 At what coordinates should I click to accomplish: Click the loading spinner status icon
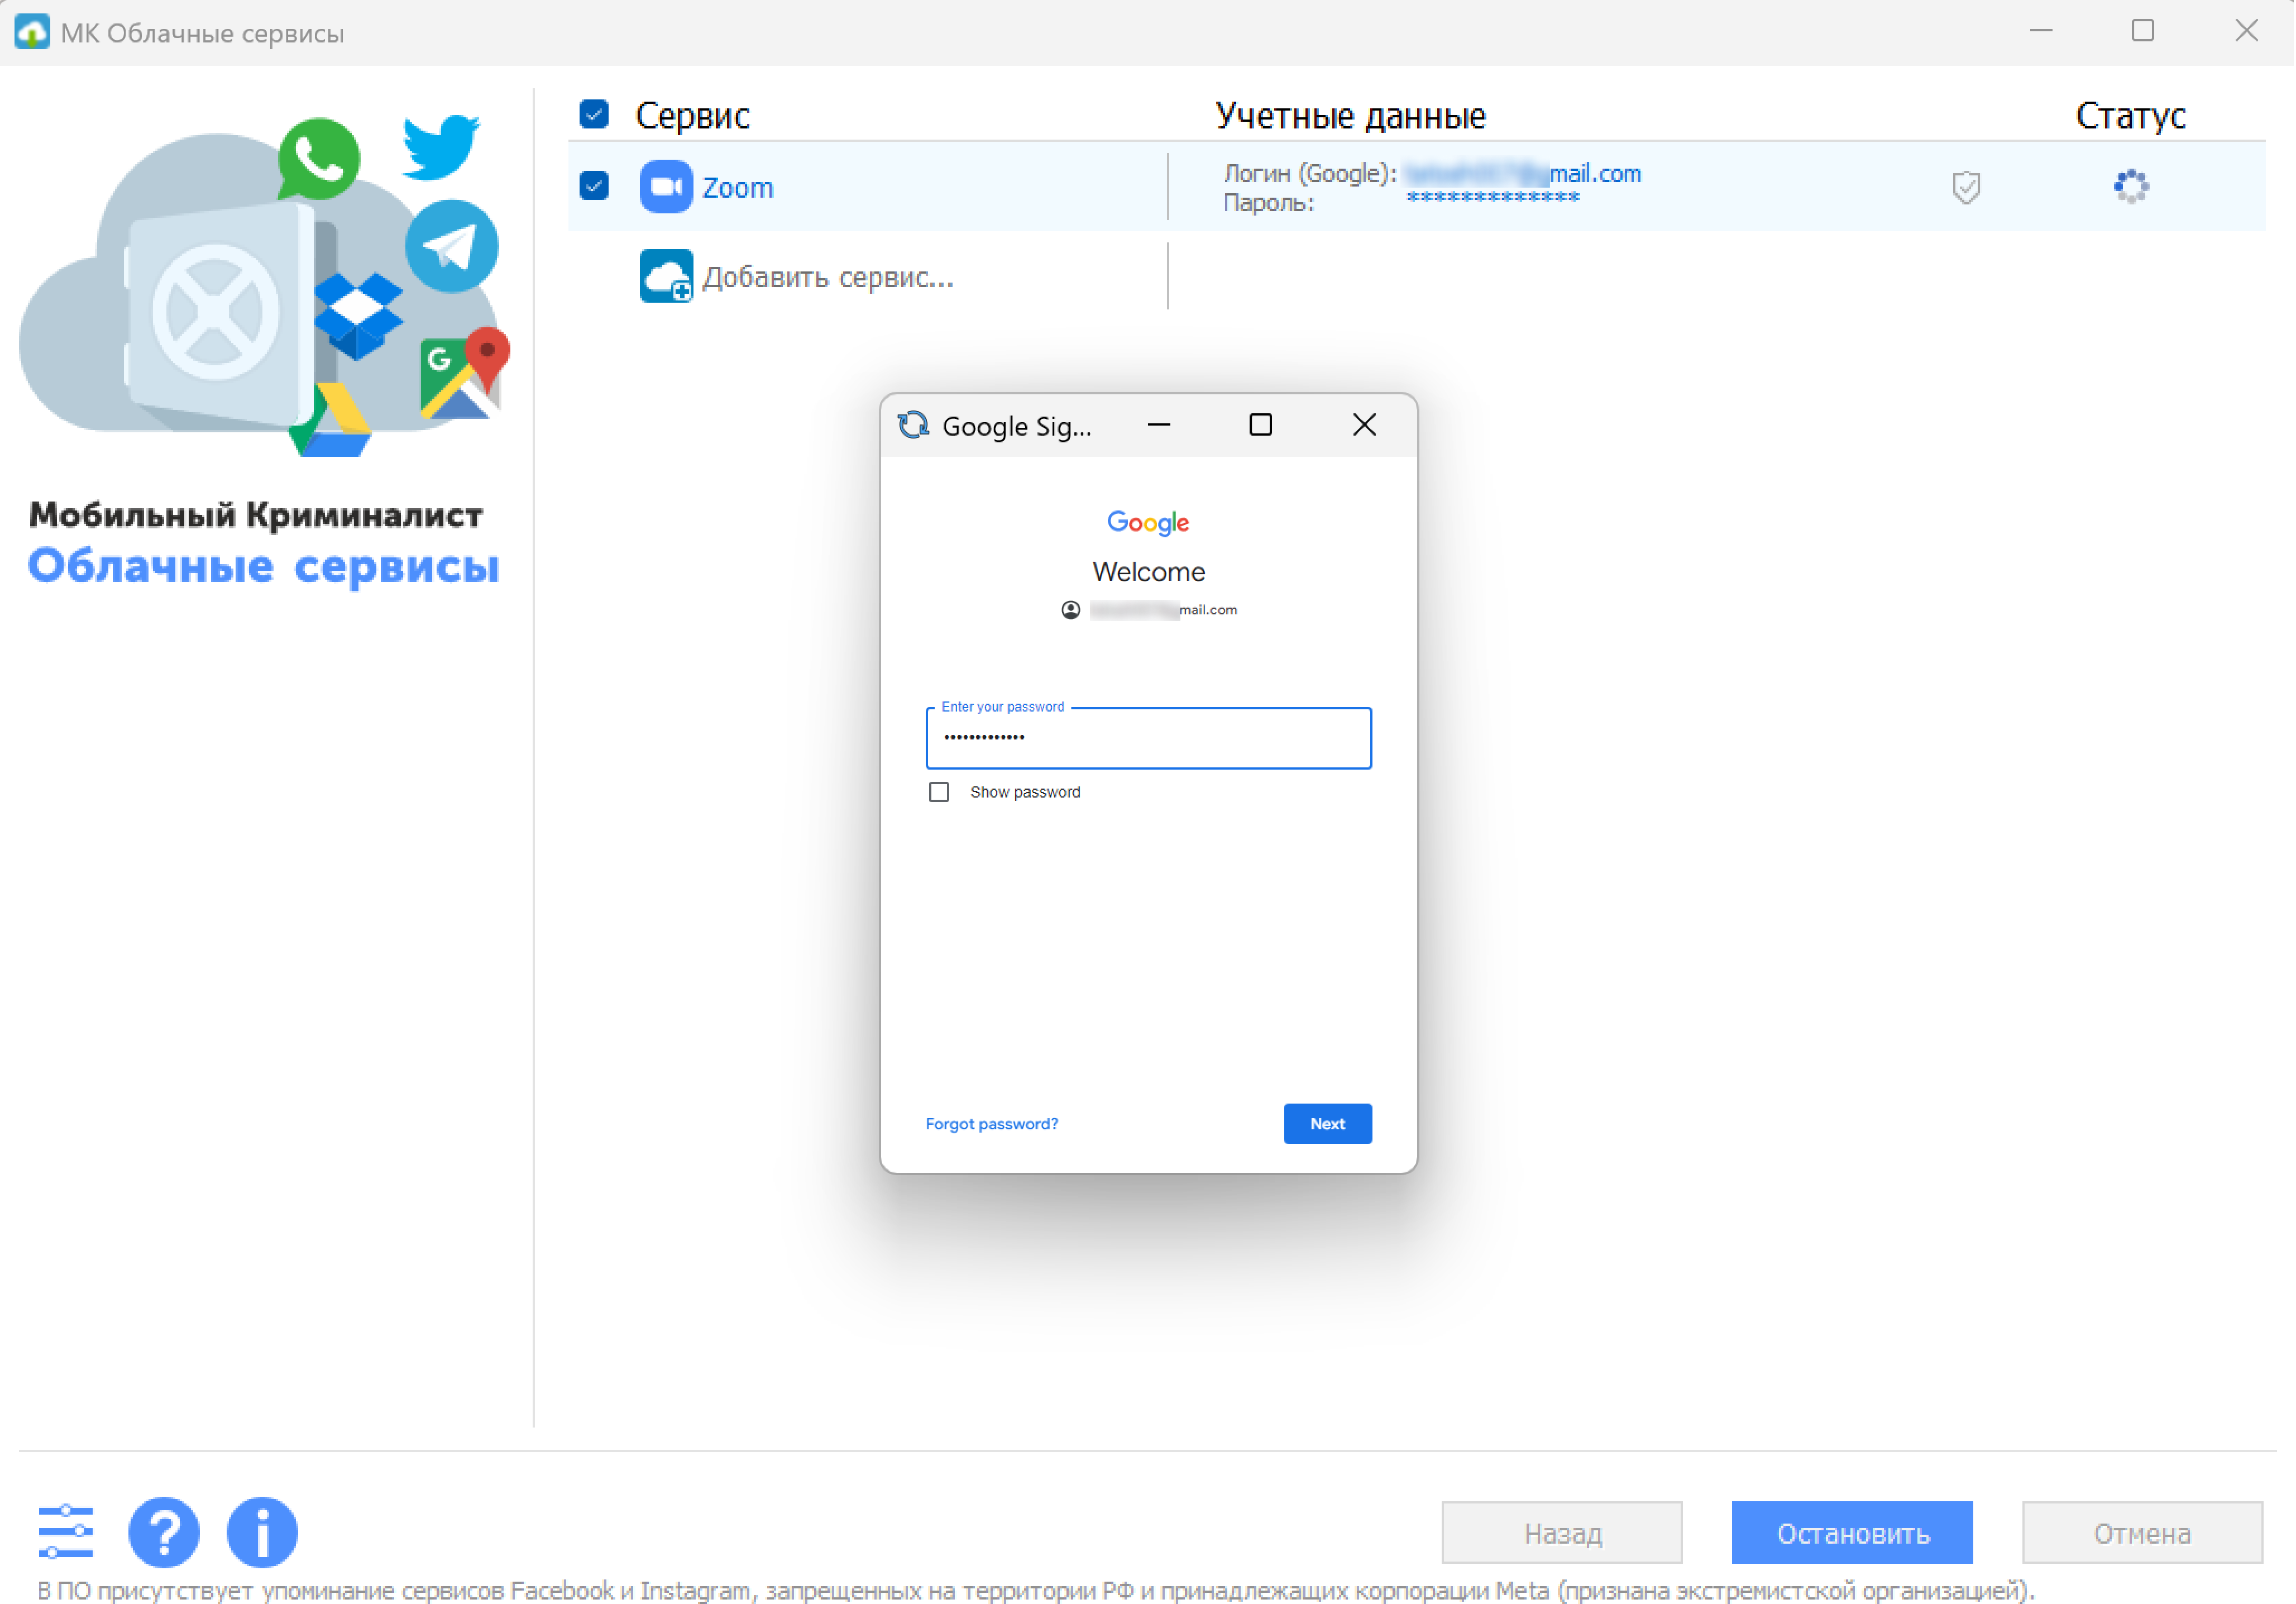[x=2131, y=186]
